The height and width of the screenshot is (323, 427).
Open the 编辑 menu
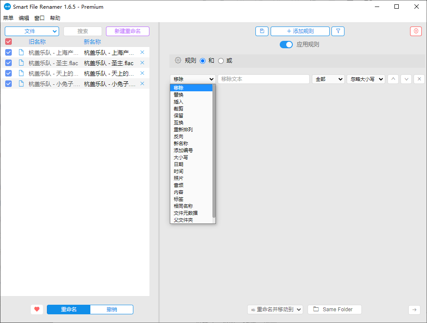[x=24, y=18]
